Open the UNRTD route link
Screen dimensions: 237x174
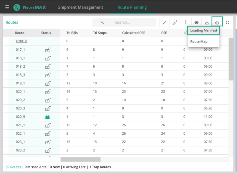[21, 41]
